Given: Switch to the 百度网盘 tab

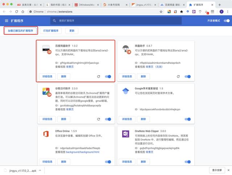Looking at the screenshot, I should [172, 5].
